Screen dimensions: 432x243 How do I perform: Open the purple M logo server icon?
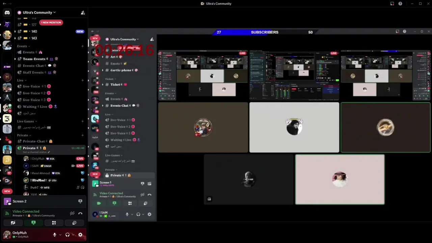tap(7, 24)
